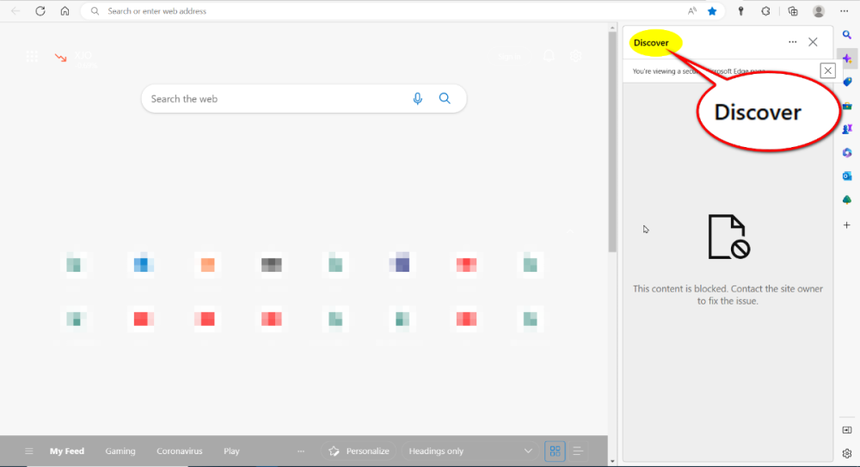Open page settings gear on new tab
This screenshot has width=860, height=467.
pyautogui.click(x=575, y=56)
